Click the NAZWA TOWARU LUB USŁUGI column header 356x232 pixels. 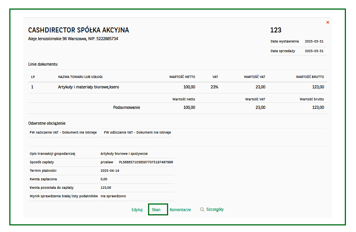pos(80,77)
